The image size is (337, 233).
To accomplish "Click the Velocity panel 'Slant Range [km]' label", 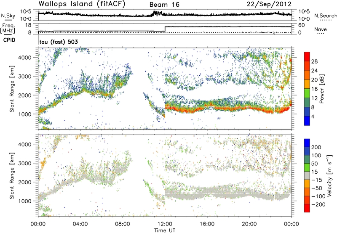I will (x=12, y=176).
